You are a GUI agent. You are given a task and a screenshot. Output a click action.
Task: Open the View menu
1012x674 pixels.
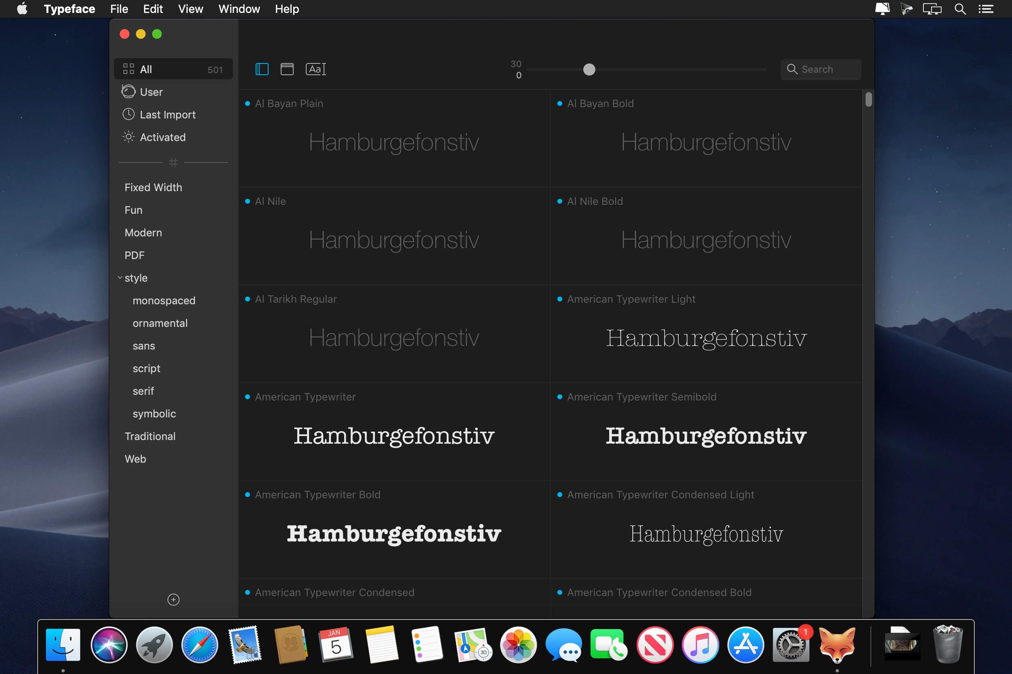click(x=191, y=9)
